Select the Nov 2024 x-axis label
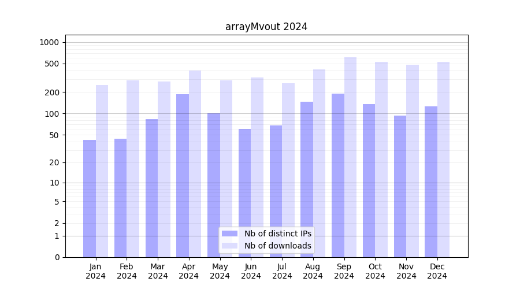Viewport: 520px width, 289px height. click(406, 271)
